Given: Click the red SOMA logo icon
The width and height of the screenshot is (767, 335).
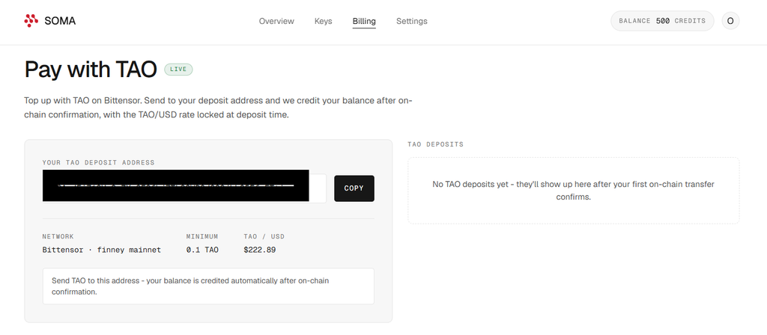Looking at the screenshot, I should coord(31,21).
